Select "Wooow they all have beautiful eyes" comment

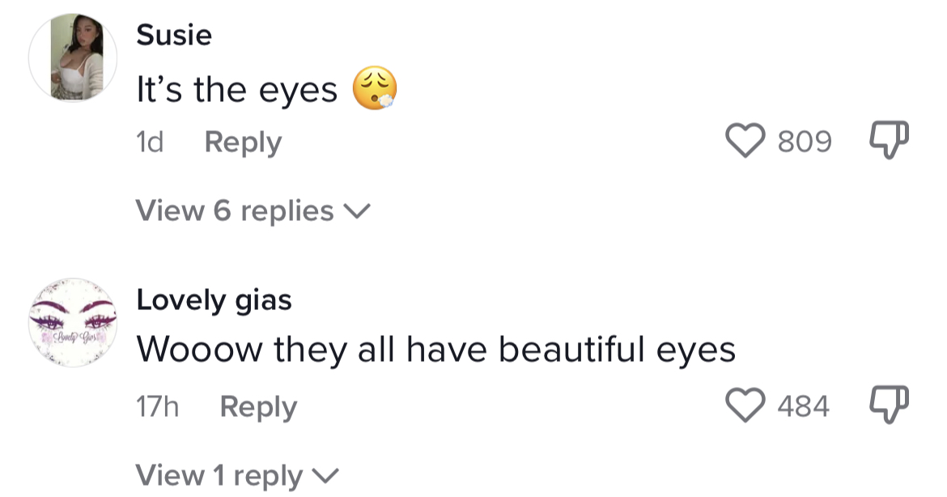tap(435, 350)
